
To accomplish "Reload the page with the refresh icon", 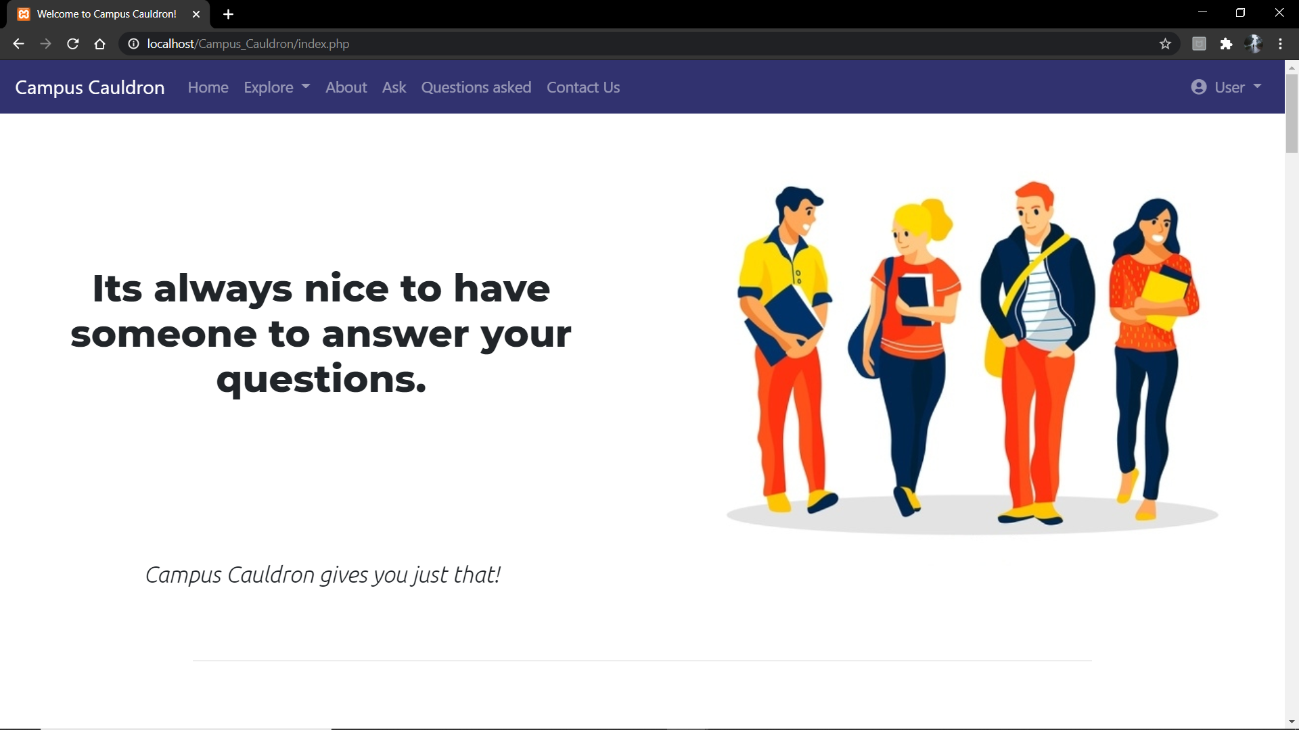I will point(73,44).
